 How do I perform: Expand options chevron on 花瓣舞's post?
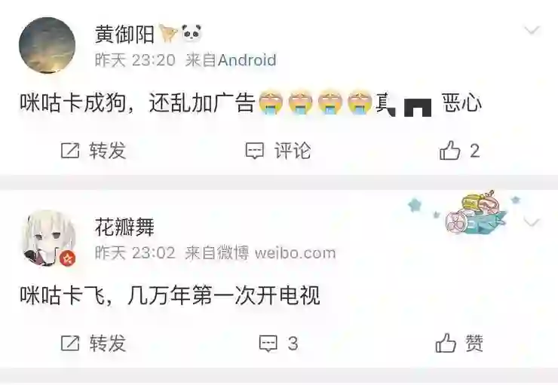pos(532,223)
